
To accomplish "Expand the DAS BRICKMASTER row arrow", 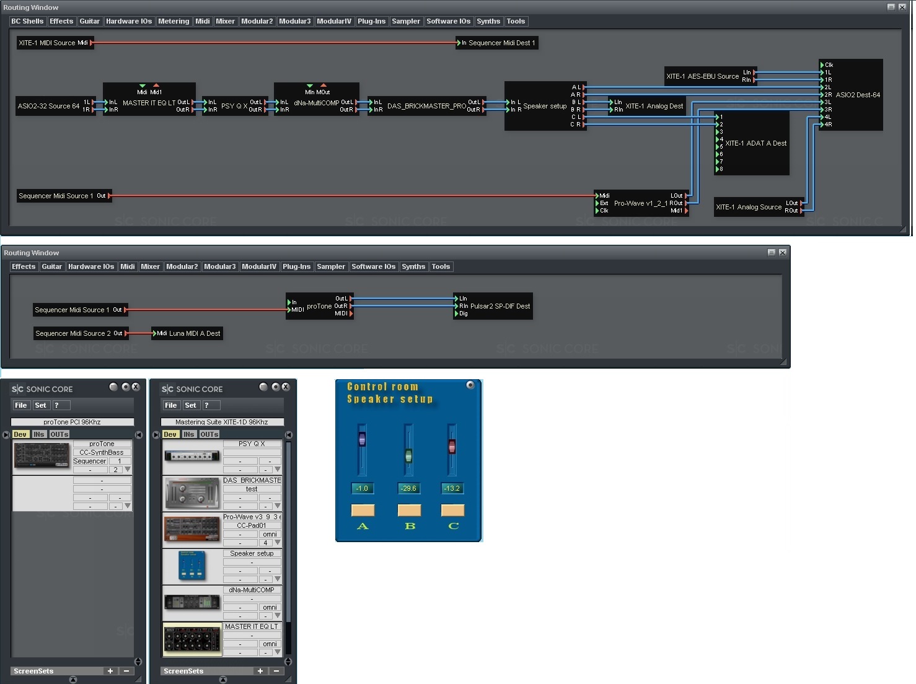I will pyautogui.click(x=278, y=506).
